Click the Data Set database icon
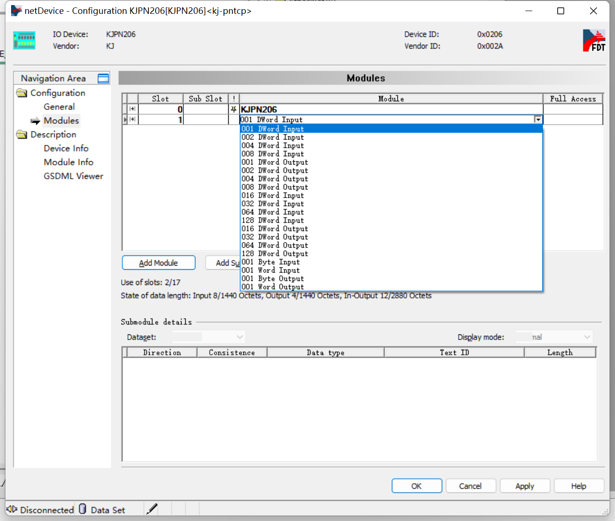 coord(82,509)
